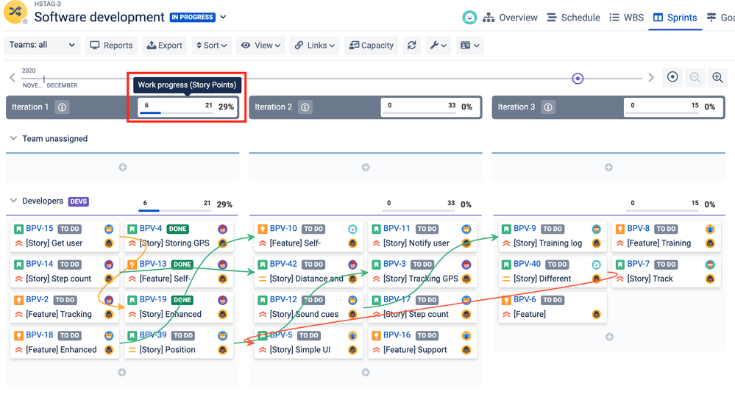Open Iteration 2 info icon

[x=305, y=107]
